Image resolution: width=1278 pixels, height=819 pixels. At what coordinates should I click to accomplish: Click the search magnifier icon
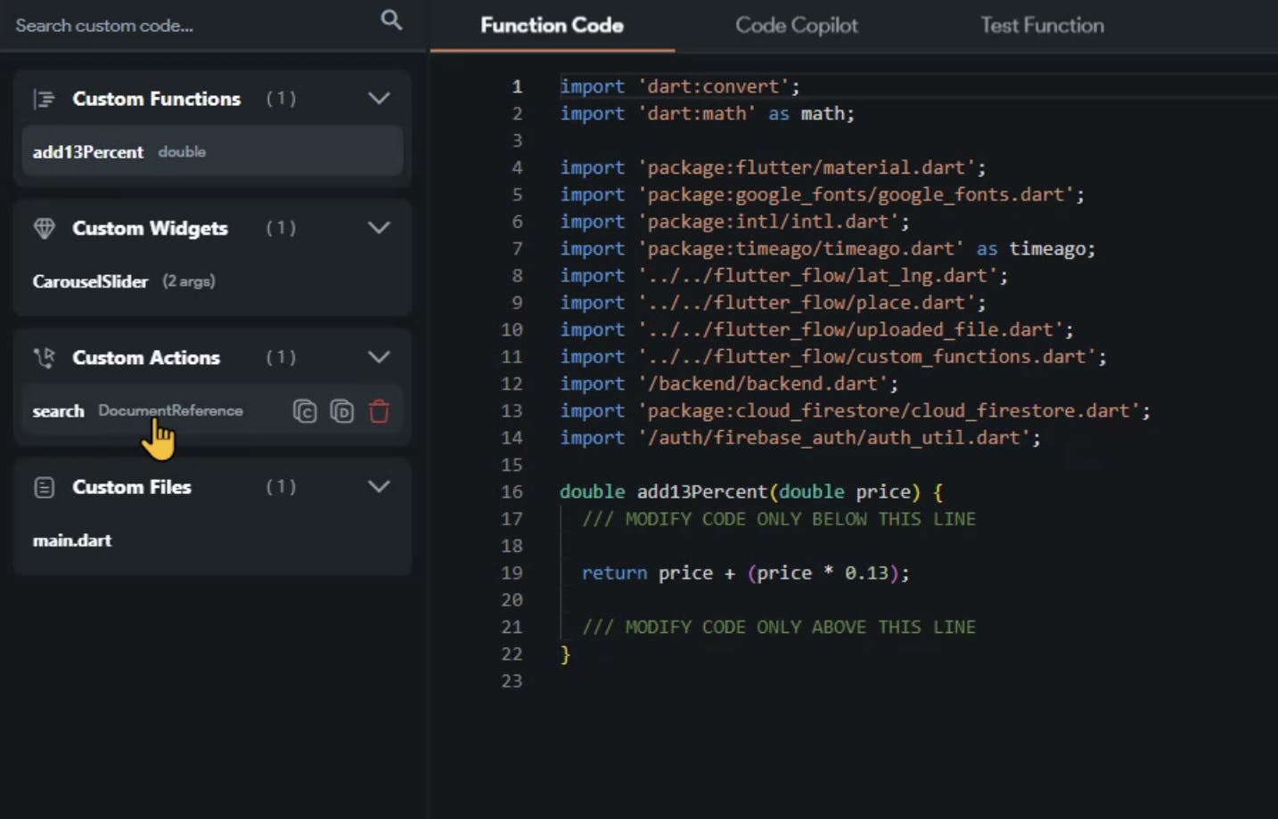pyautogui.click(x=391, y=20)
